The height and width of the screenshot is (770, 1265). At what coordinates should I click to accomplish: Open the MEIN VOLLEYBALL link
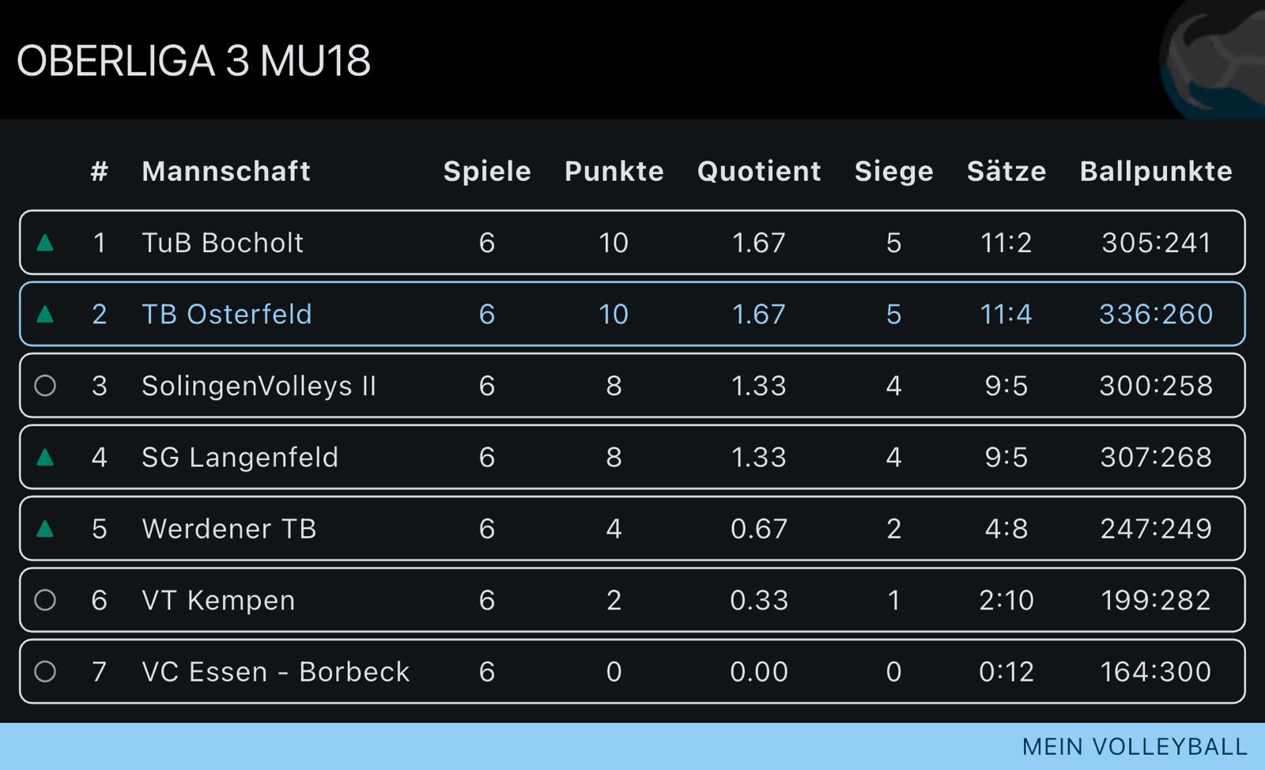point(1132,745)
